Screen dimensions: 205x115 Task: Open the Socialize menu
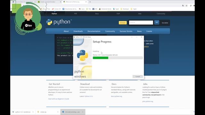click(x=165, y=23)
